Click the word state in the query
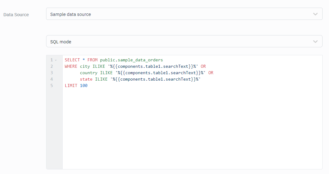329x174 pixels. (x=86, y=79)
